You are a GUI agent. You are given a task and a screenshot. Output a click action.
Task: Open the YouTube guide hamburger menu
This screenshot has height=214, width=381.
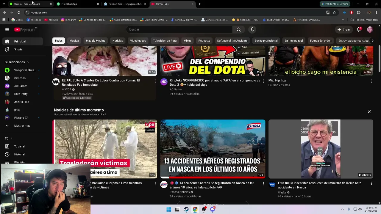(7, 29)
